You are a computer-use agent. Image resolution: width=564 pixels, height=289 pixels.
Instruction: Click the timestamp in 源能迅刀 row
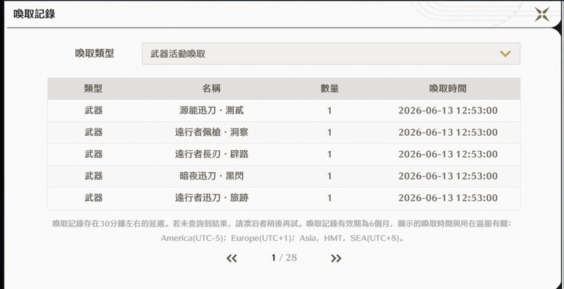point(448,110)
